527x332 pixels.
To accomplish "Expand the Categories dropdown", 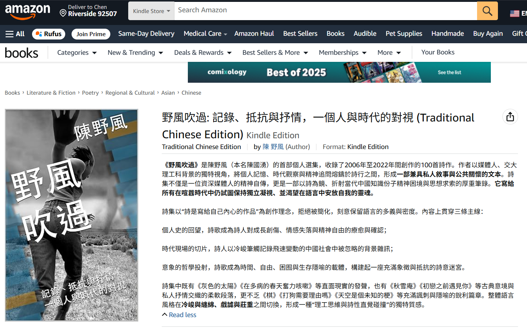I will click(77, 53).
